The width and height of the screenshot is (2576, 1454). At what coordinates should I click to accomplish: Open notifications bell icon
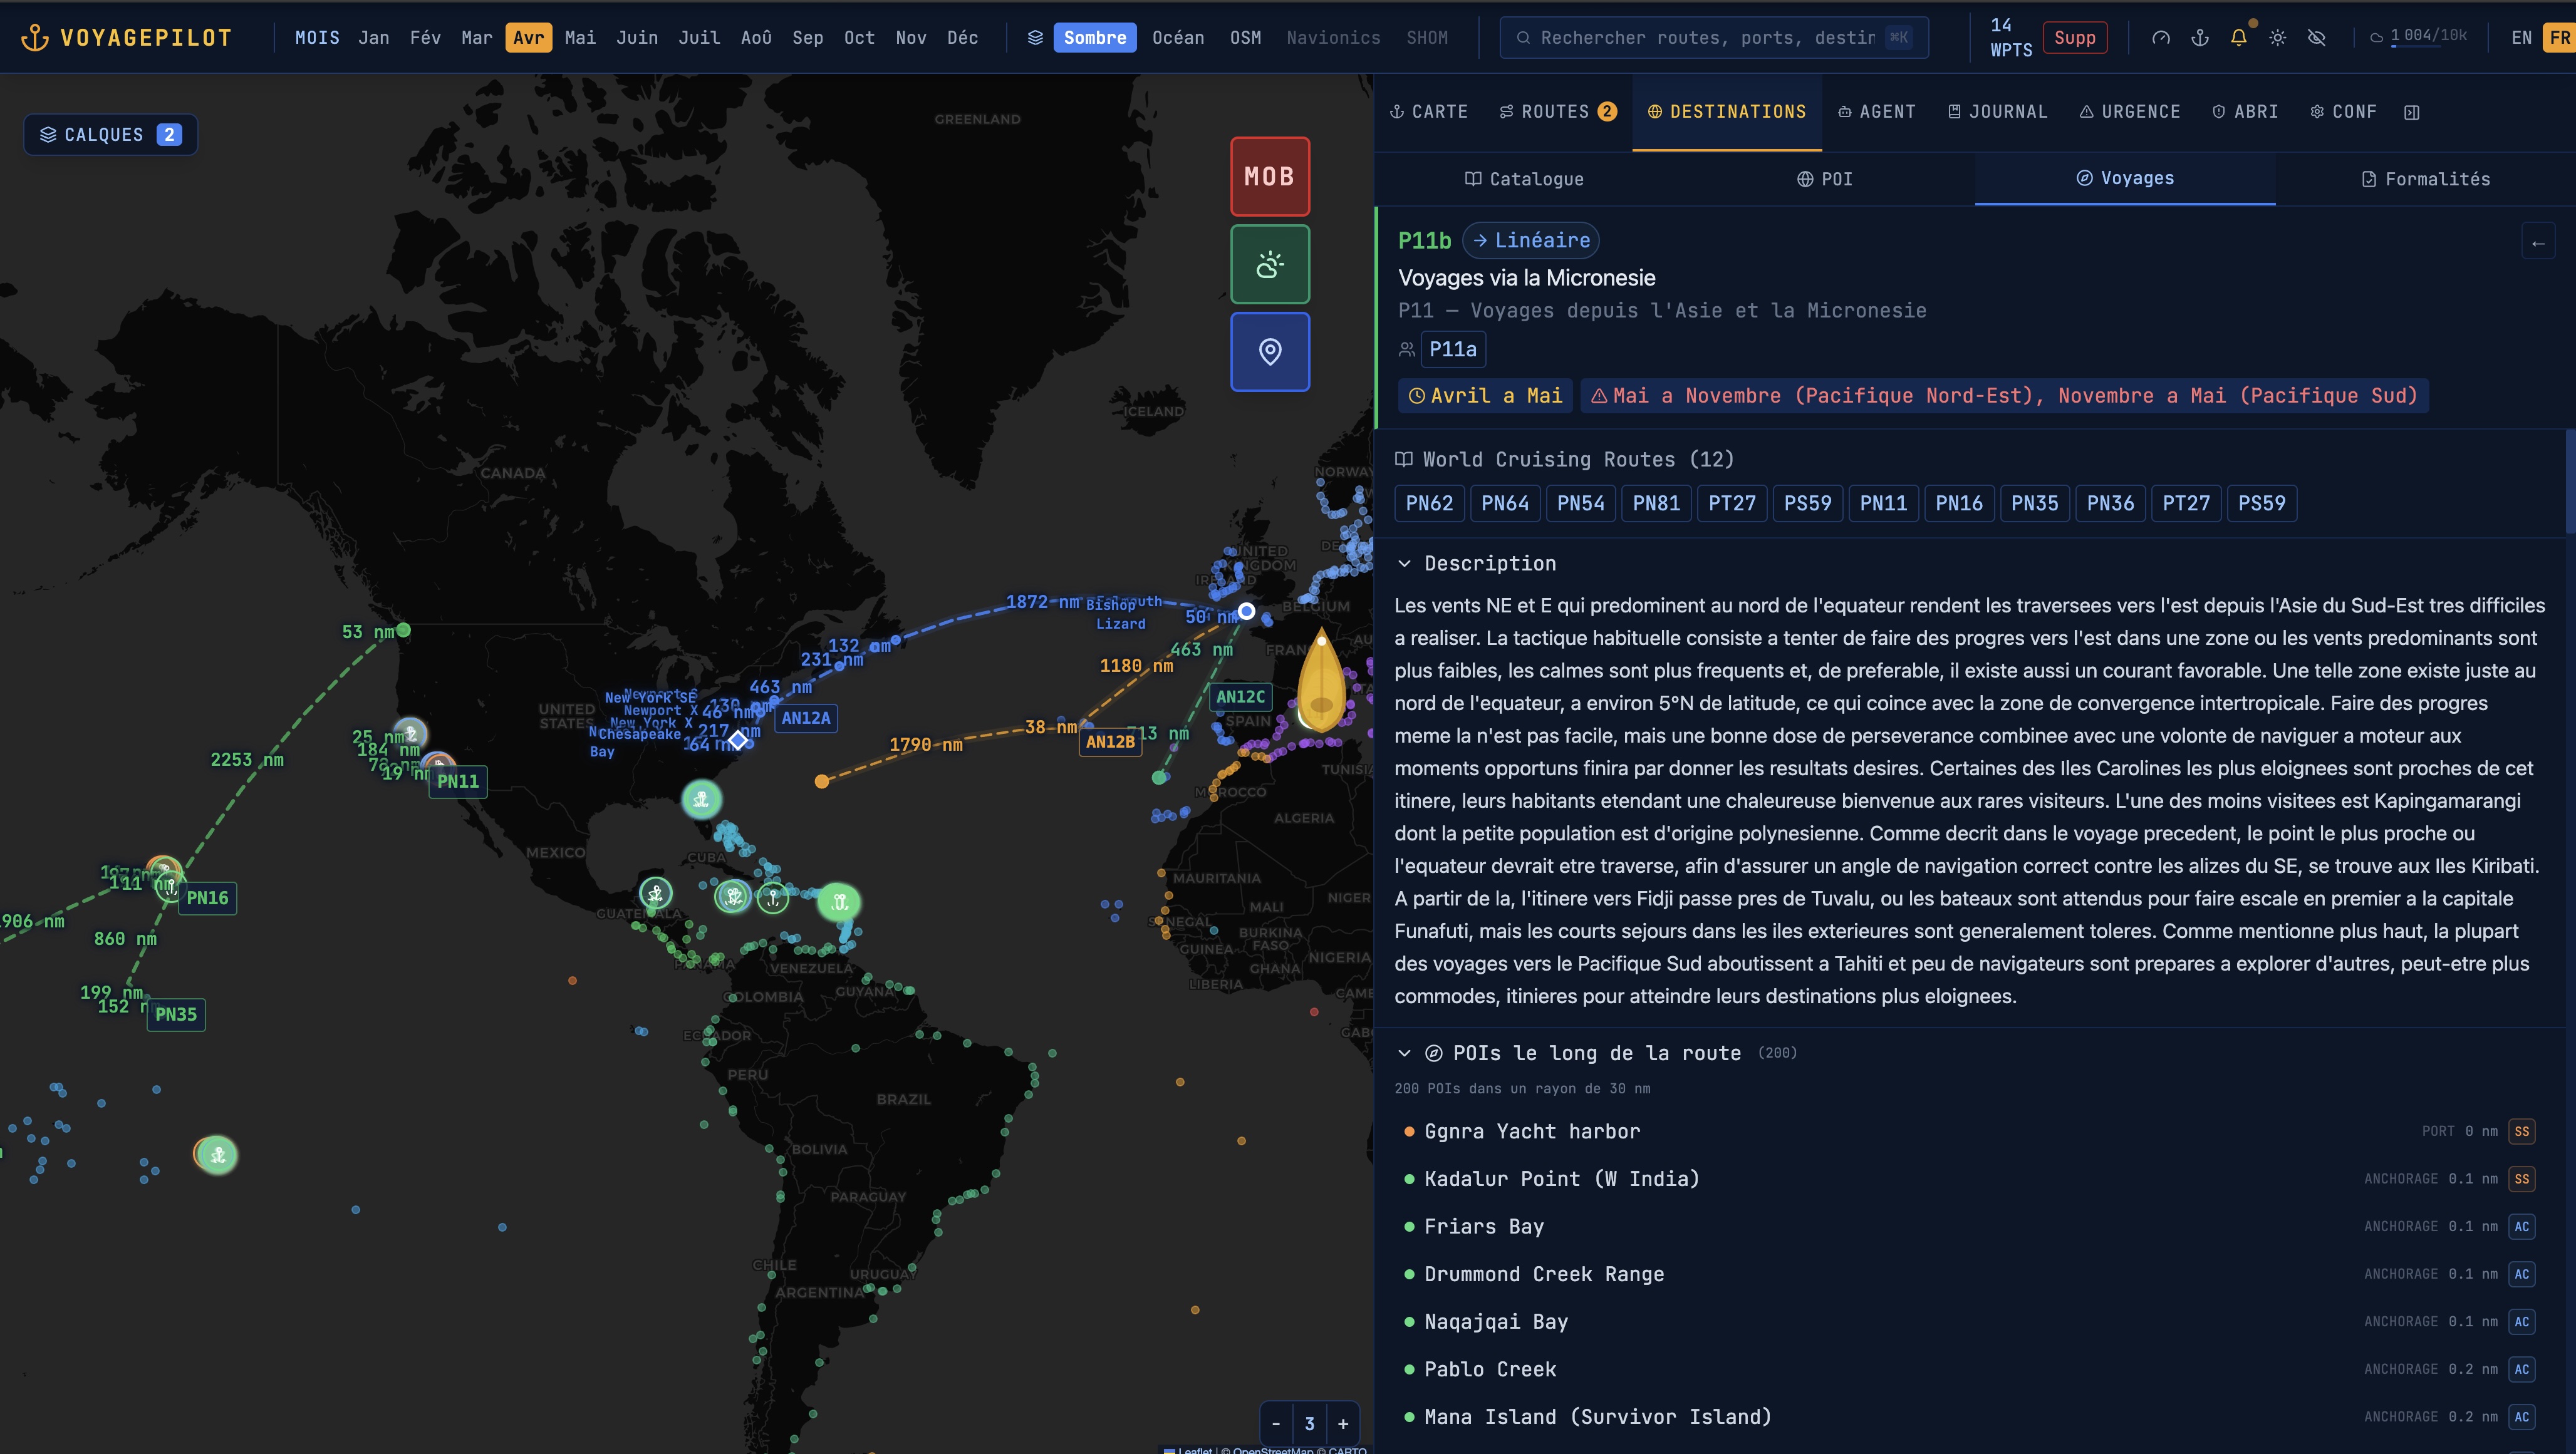point(2238,38)
